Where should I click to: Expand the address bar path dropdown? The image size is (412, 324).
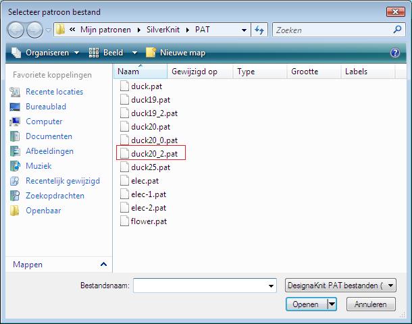tap(244, 30)
